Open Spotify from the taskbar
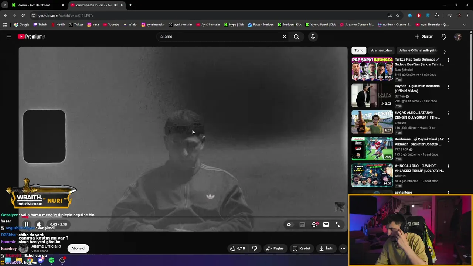Image resolution: width=473 pixels, height=266 pixels. [x=51, y=260]
